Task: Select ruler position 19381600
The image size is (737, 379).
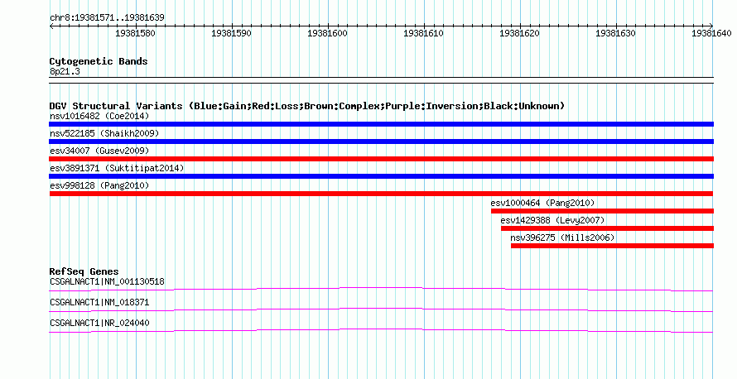Action: [327, 33]
